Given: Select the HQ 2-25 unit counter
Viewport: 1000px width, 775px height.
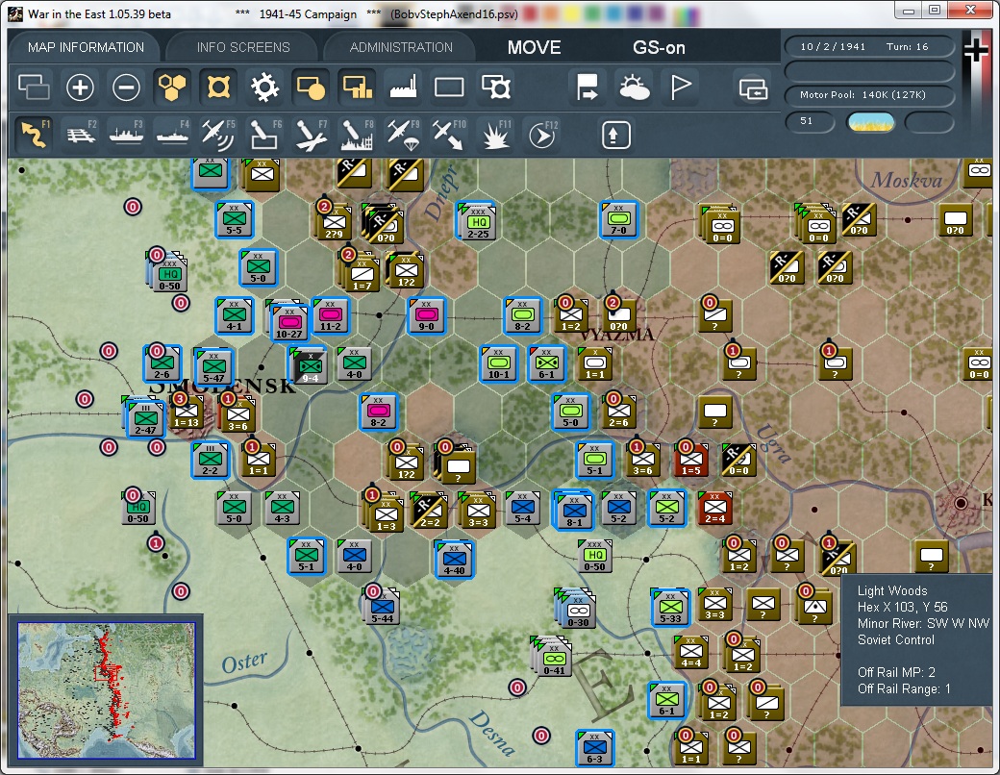Looking at the screenshot, I should (x=478, y=222).
